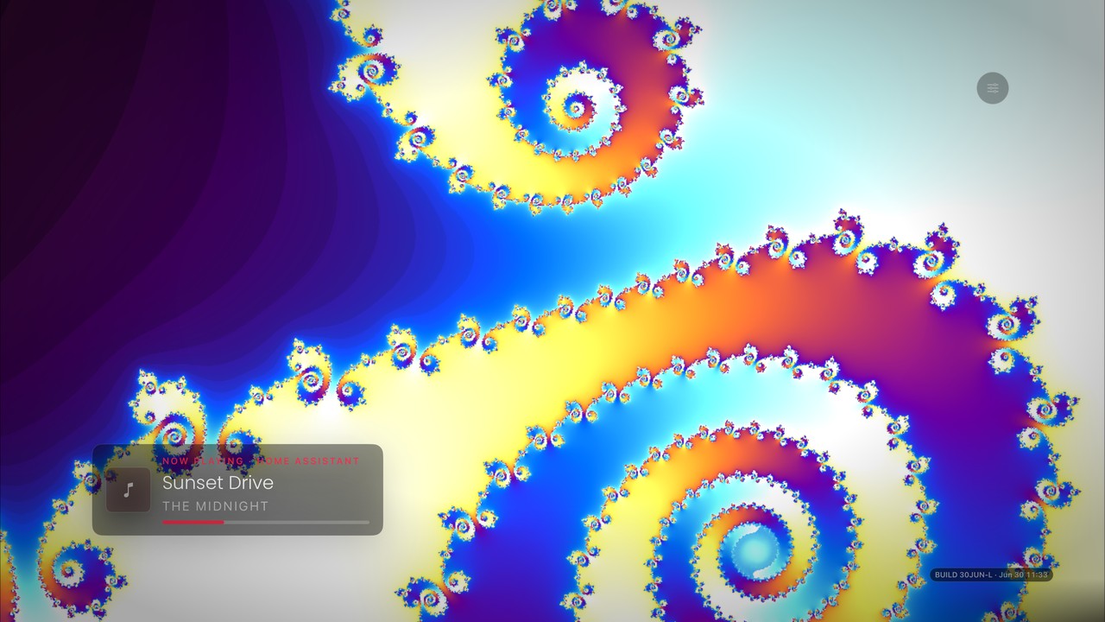Open the settings sliders icon button
This screenshot has height=622, width=1105.
(993, 88)
